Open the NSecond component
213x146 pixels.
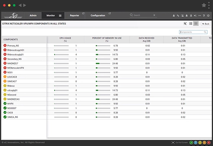coord(12,95)
